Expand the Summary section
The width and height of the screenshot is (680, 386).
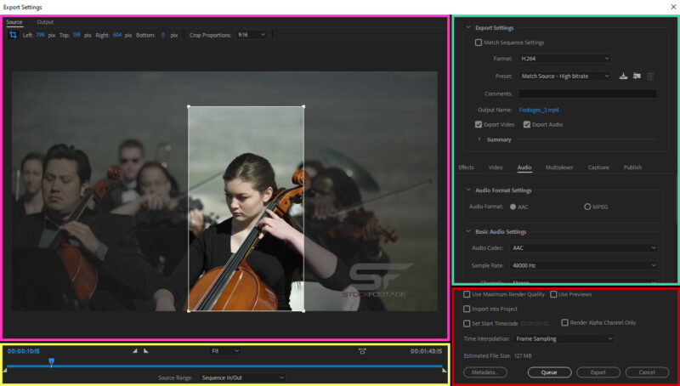coord(479,139)
